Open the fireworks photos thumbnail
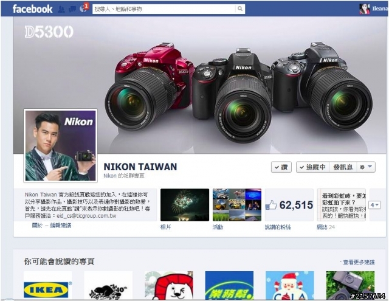 coord(185,205)
